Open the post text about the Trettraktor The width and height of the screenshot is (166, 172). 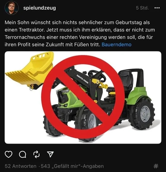coord(80,34)
